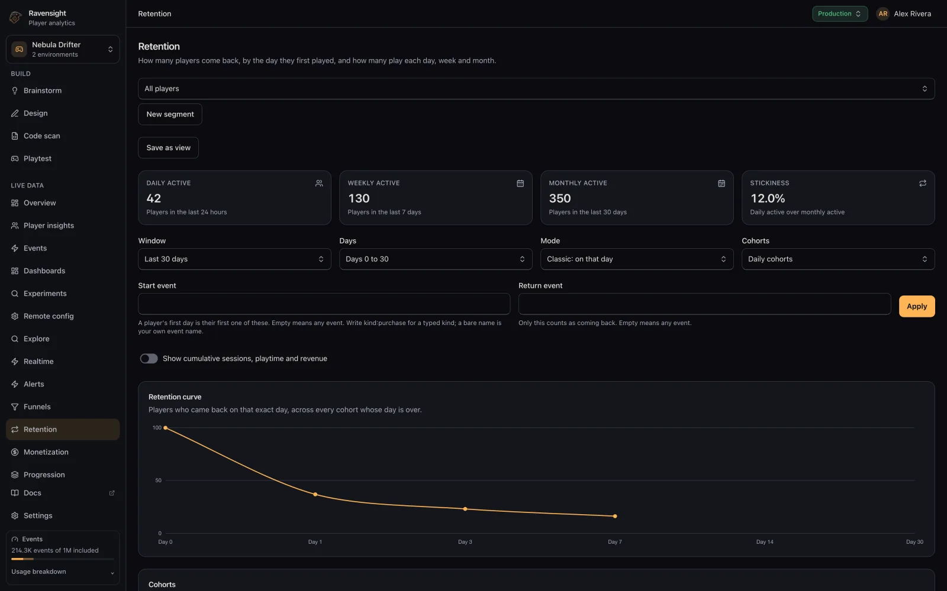
Task: Open the Nebula Drifter game switcher
Action: click(63, 49)
